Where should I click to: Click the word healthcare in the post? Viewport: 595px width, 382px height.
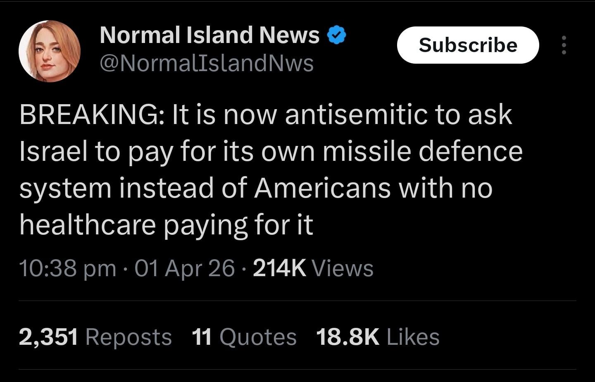[x=87, y=224]
